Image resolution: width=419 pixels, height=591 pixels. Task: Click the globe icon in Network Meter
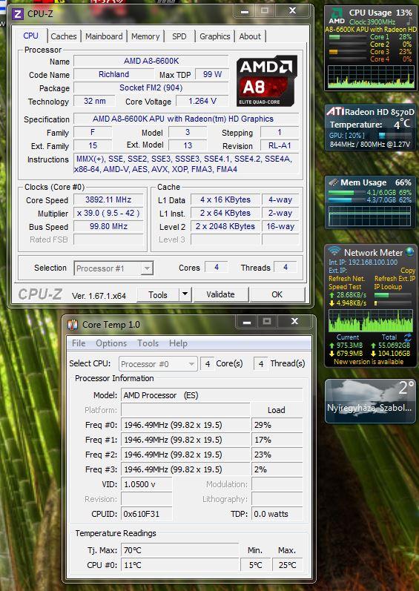point(409,252)
